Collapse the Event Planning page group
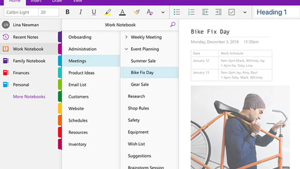The width and height of the screenshot is (300, 169). pyautogui.click(x=126, y=49)
